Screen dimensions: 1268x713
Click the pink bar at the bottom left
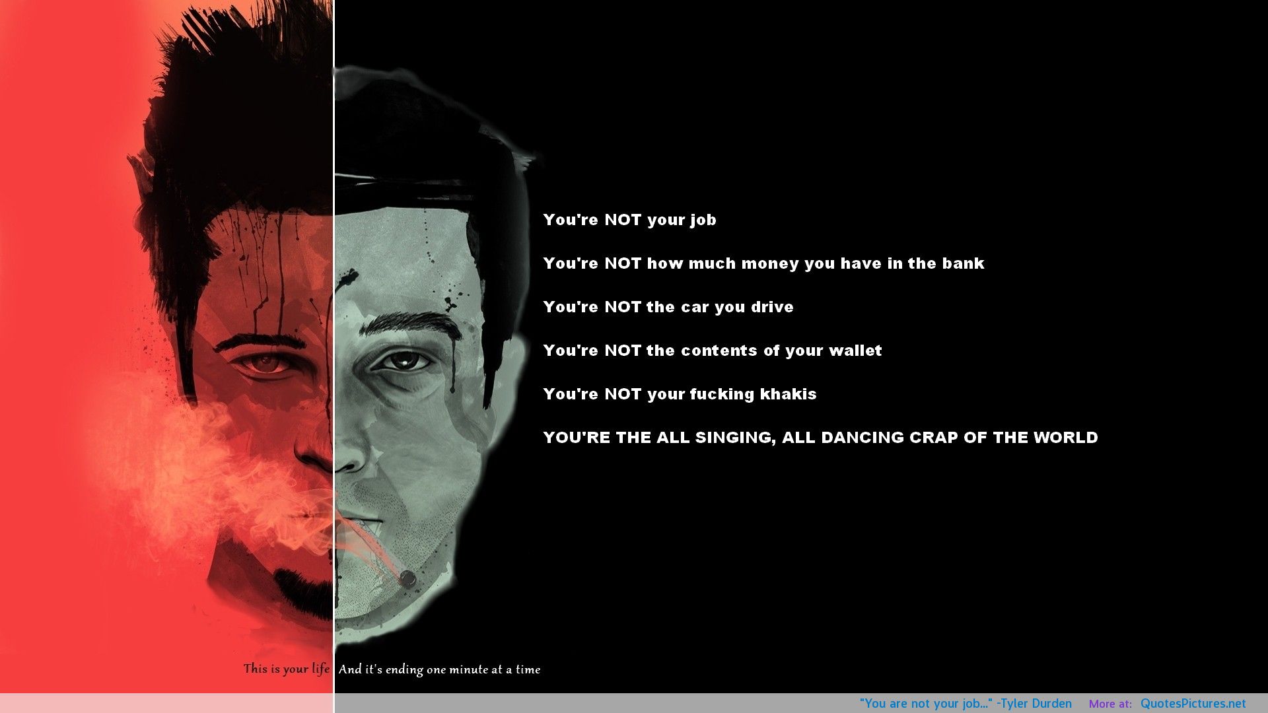(165, 704)
